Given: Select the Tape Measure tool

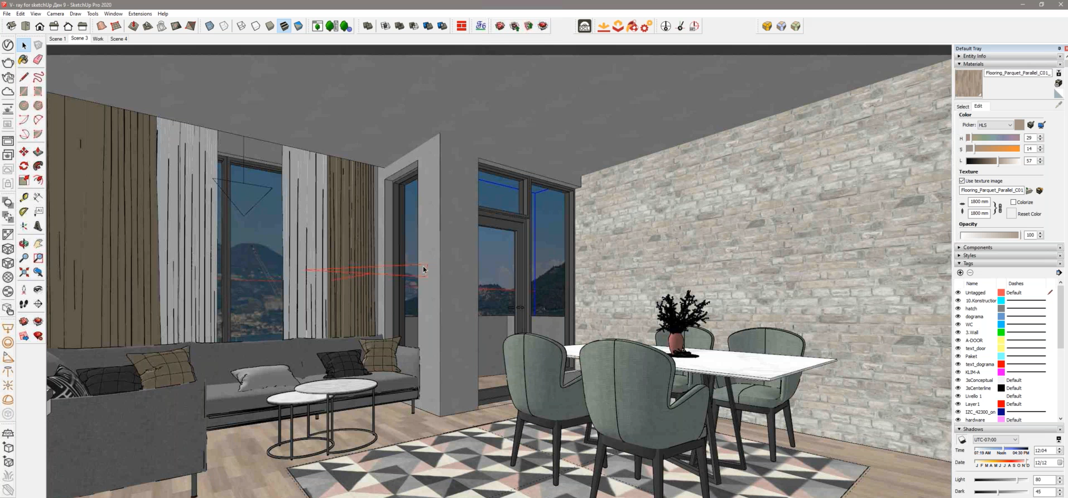Looking at the screenshot, I should [23, 197].
